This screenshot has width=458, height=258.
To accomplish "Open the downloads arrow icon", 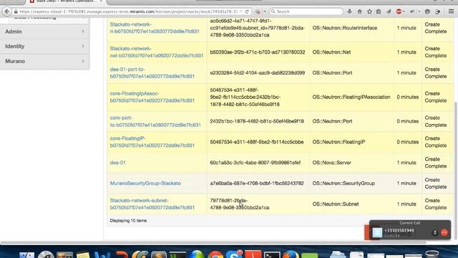I will [x=349, y=11].
